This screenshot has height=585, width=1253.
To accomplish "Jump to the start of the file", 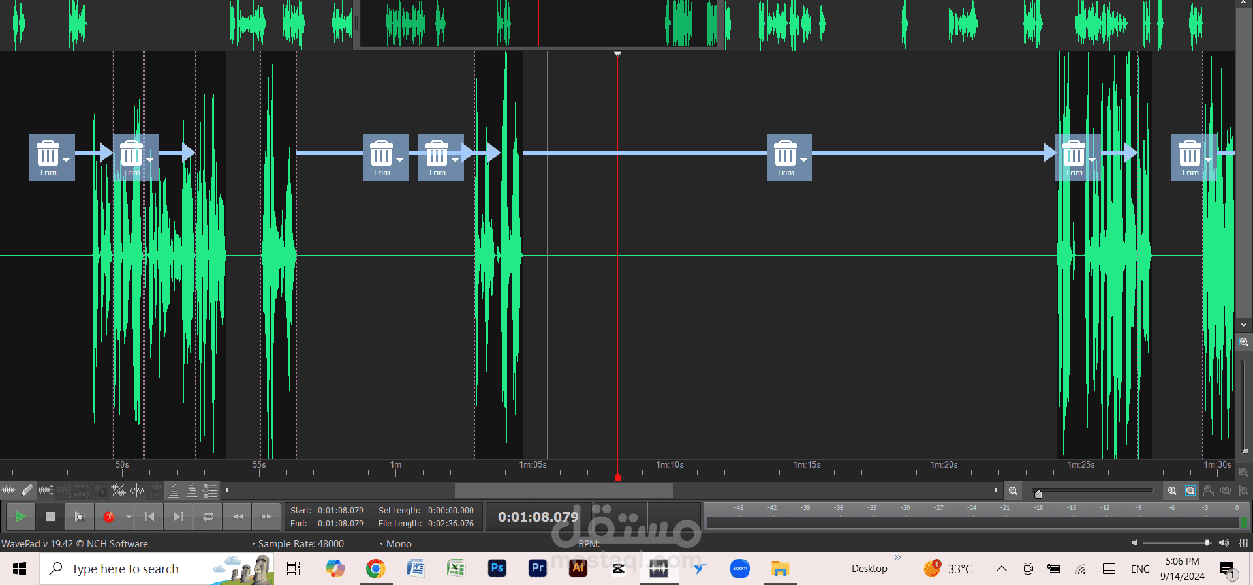I will (149, 517).
